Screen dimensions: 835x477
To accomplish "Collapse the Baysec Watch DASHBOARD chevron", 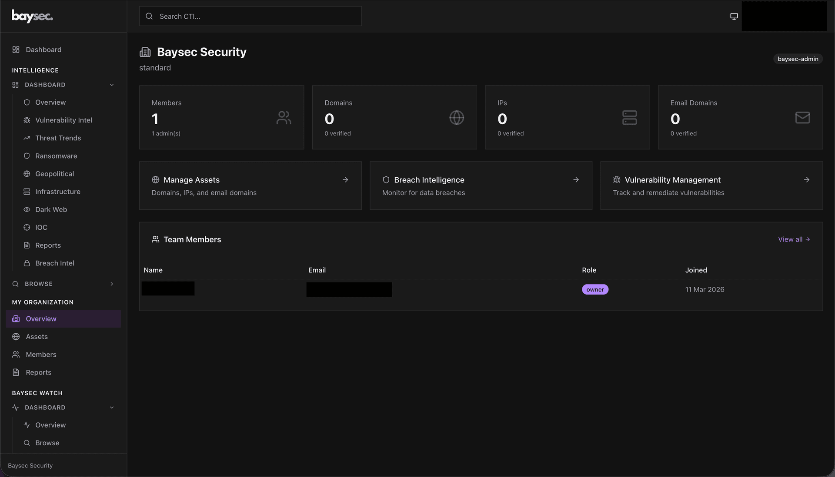I will 112,408.
